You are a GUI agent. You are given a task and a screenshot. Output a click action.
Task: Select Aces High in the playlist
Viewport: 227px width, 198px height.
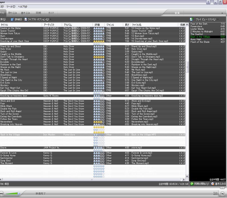[x=208, y=39]
